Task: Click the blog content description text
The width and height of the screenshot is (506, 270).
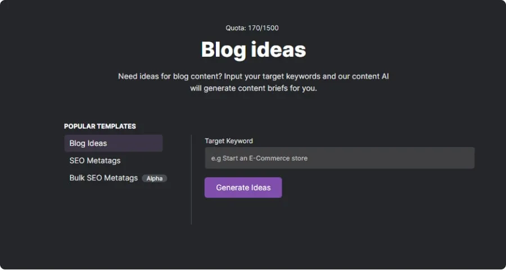Action: (x=253, y=82)
